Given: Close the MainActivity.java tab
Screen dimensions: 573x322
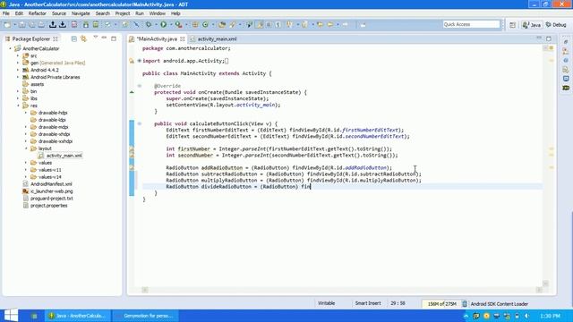Looking at the screenshot, I should point(183,39).
